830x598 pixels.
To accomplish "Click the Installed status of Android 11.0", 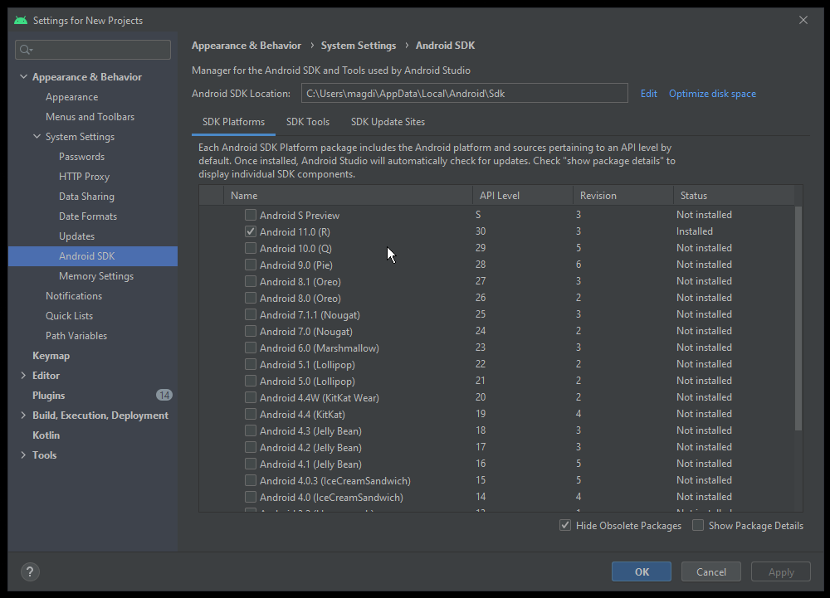I will click(x=695, y=231).
